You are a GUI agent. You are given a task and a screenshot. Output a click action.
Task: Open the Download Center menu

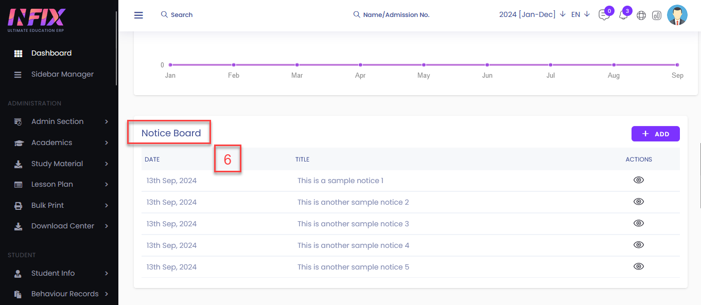tap(63, 226)
